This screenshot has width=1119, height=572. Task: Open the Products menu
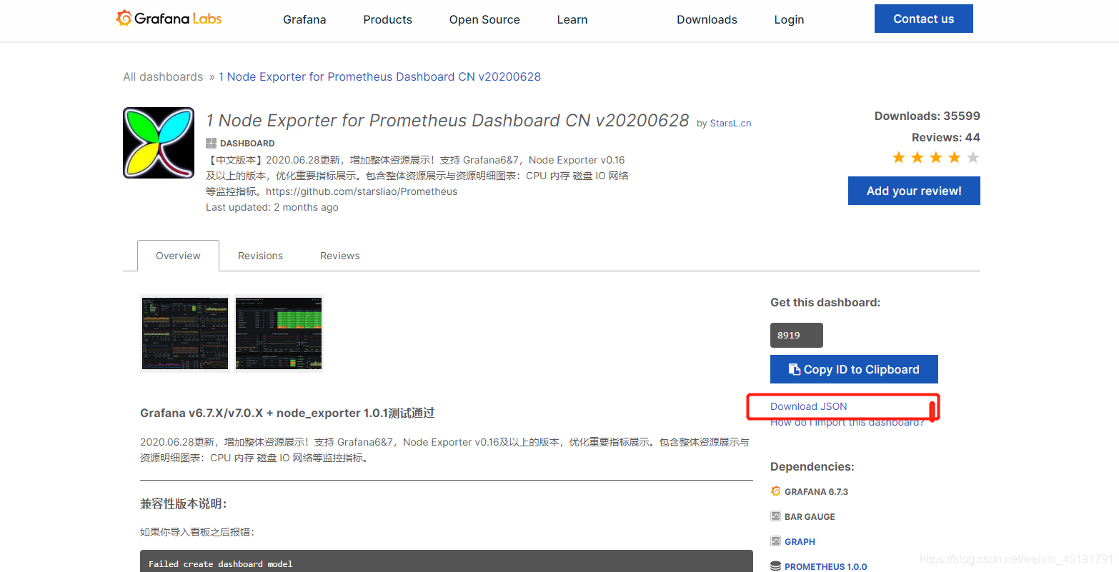pyautogui.click(x=387, y=19)
